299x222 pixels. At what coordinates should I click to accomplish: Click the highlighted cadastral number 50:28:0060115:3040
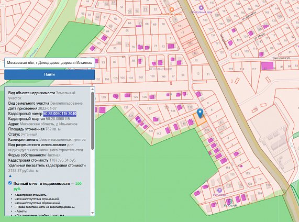click(60, 114)
